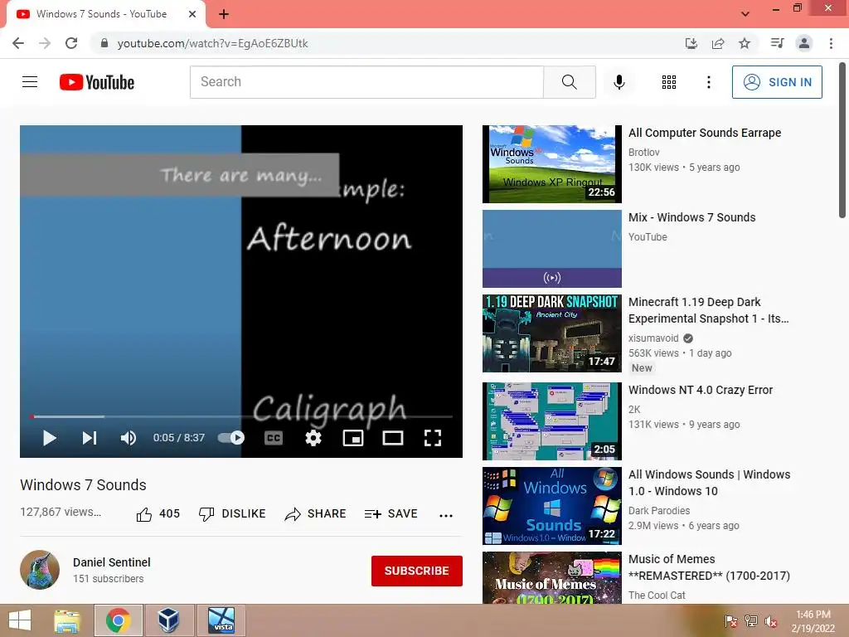Enable theater mode on the player

(392, 438)
